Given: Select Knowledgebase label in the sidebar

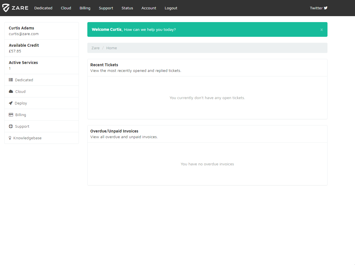Looking at the screenshot, I should (28, 138).
